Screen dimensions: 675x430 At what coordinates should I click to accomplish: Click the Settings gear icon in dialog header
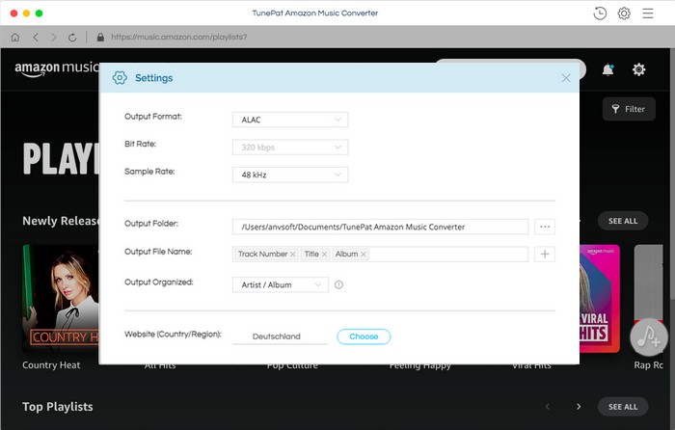pos(120,78)
